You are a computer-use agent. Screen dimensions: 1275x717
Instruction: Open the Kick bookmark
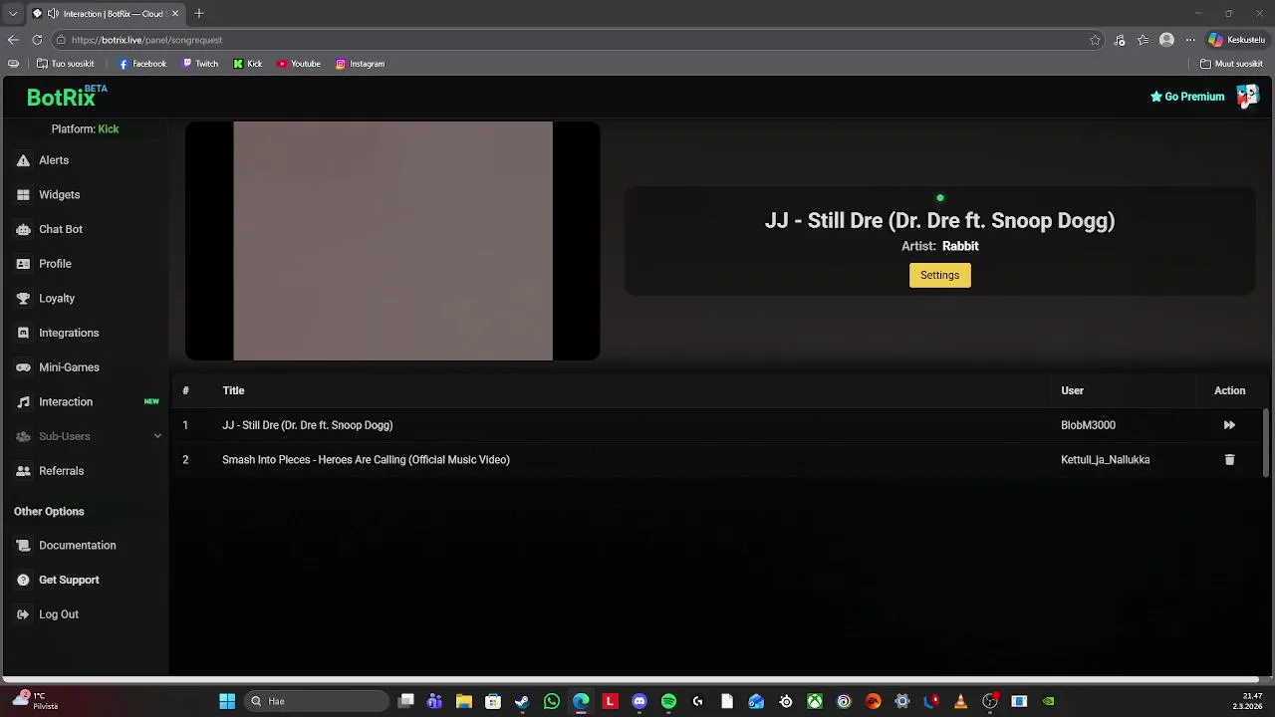(x=248, y=64)
